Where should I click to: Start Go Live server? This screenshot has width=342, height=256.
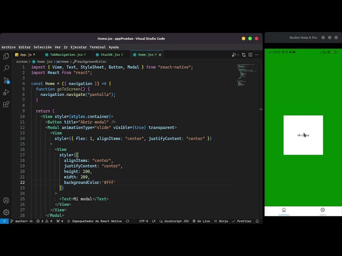pyautogui.click(x=201, y=221)
